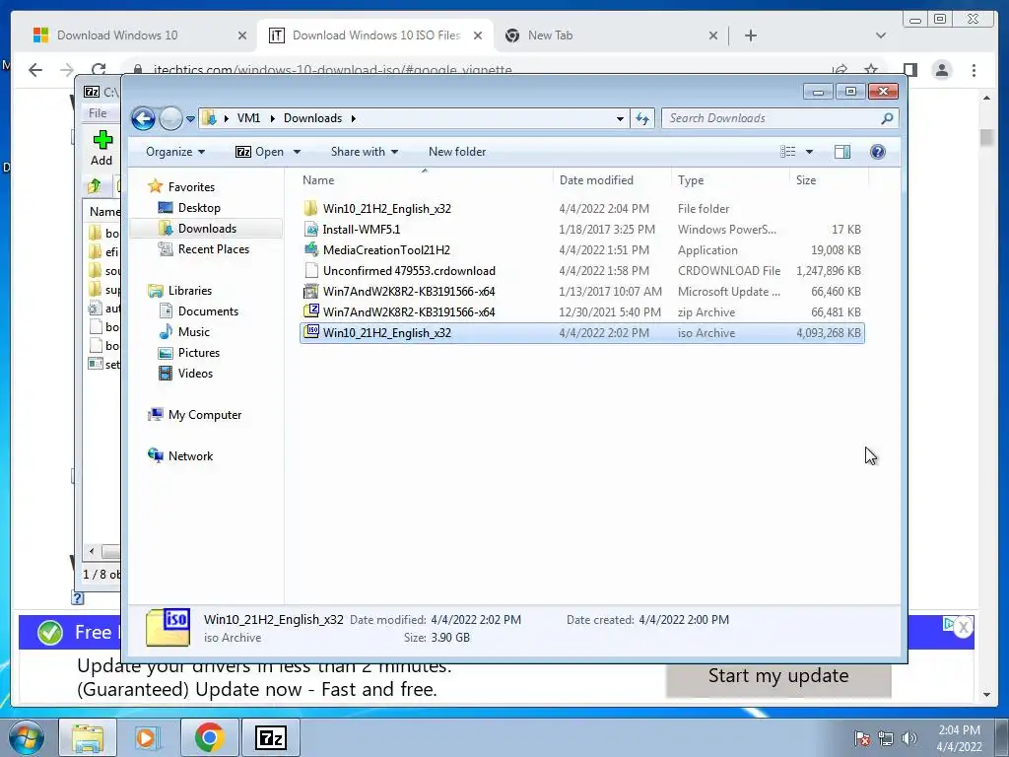Click Chrome back arrow
This screenshot has height=757, width=1009.
35,70
